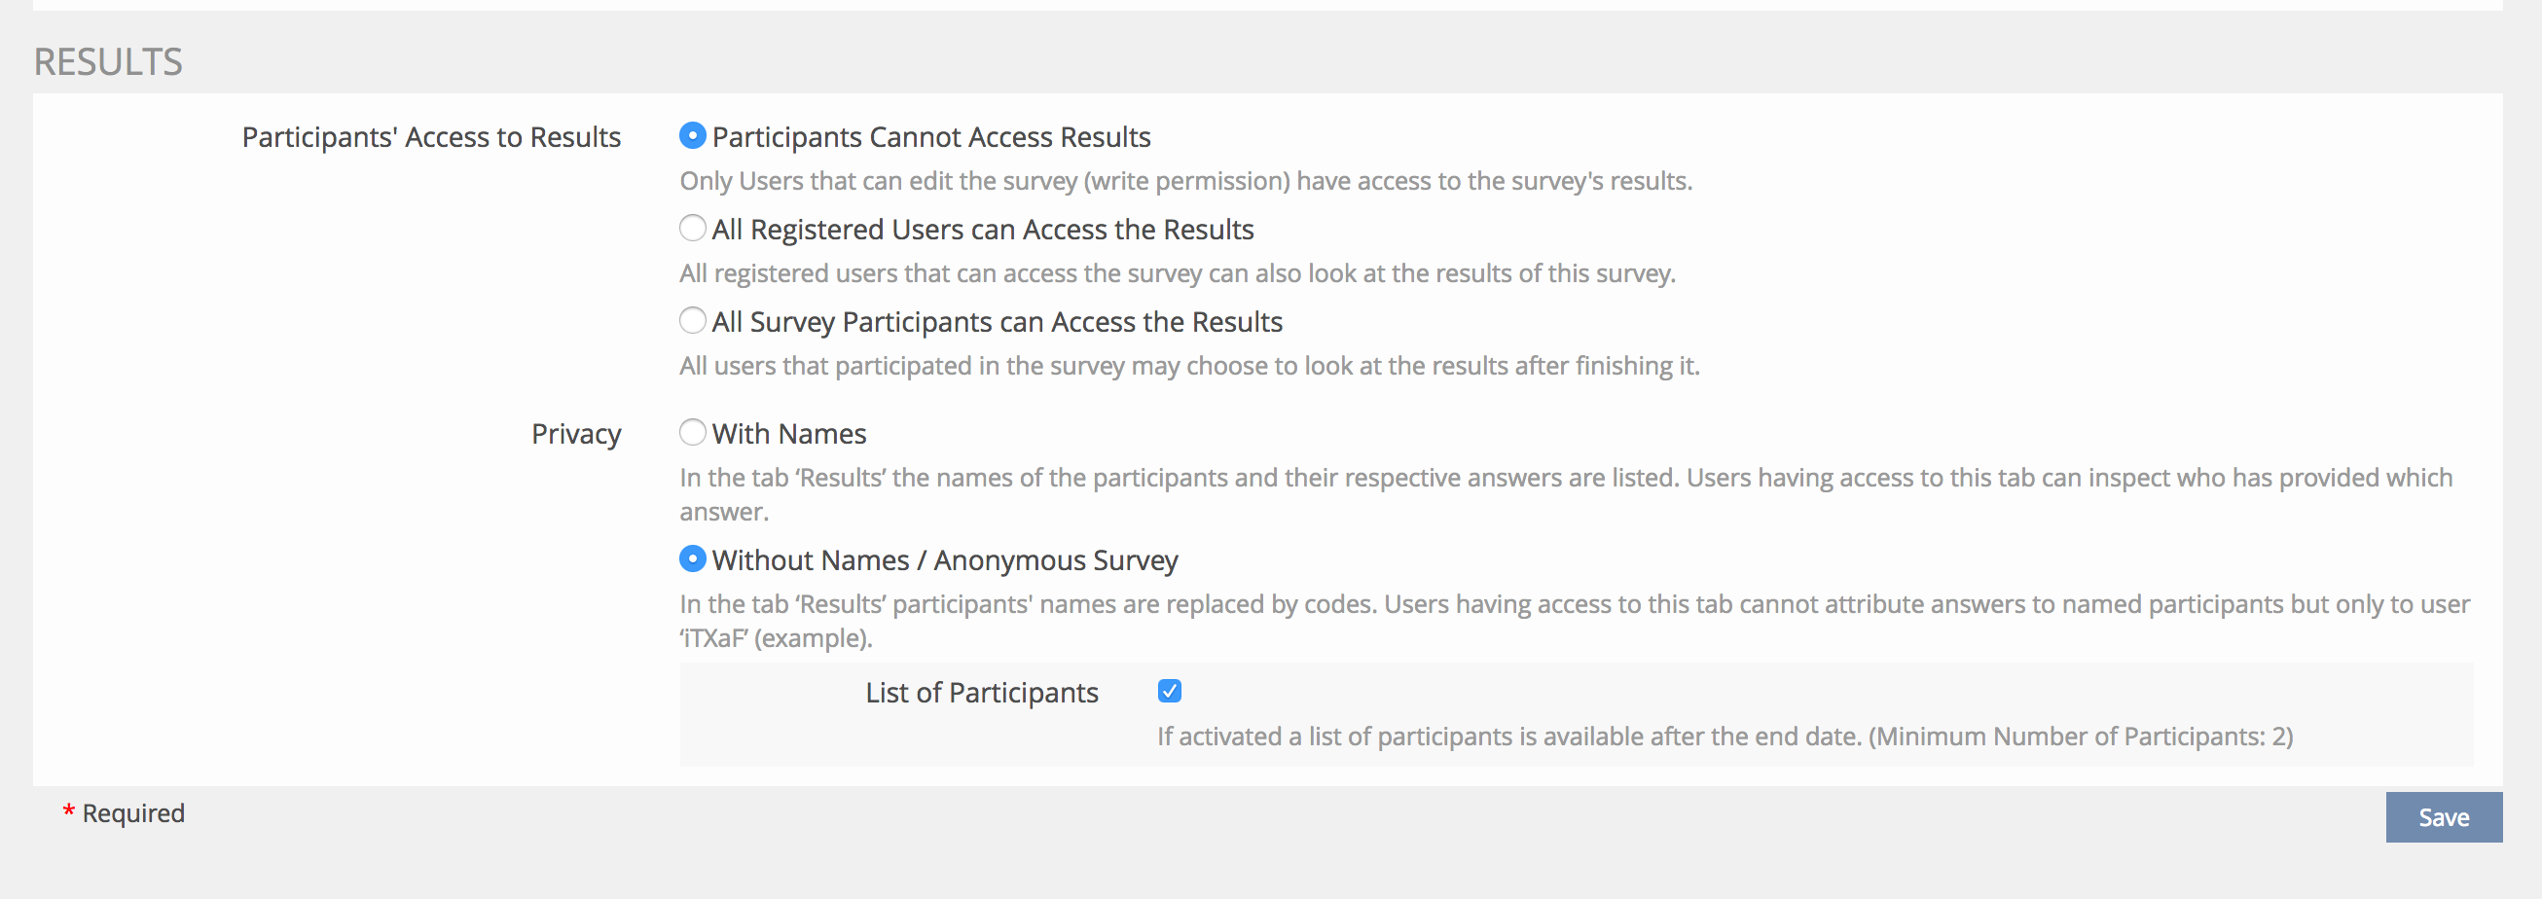
Task: Click the Save button
Action: pos(2443,817)
